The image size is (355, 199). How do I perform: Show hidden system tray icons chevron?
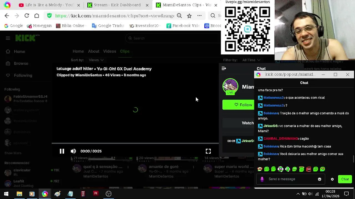[x=298, y=194]
